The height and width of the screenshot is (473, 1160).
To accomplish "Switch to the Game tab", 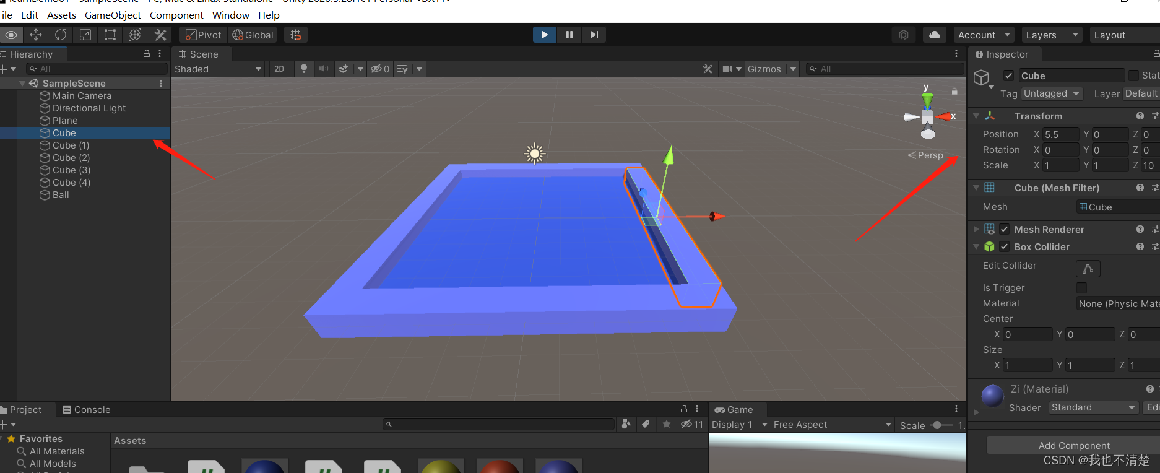I will (x=734, y=410).
